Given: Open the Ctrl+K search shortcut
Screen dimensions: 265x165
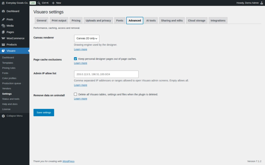Looking at the screenshot, I should (45, 3).
